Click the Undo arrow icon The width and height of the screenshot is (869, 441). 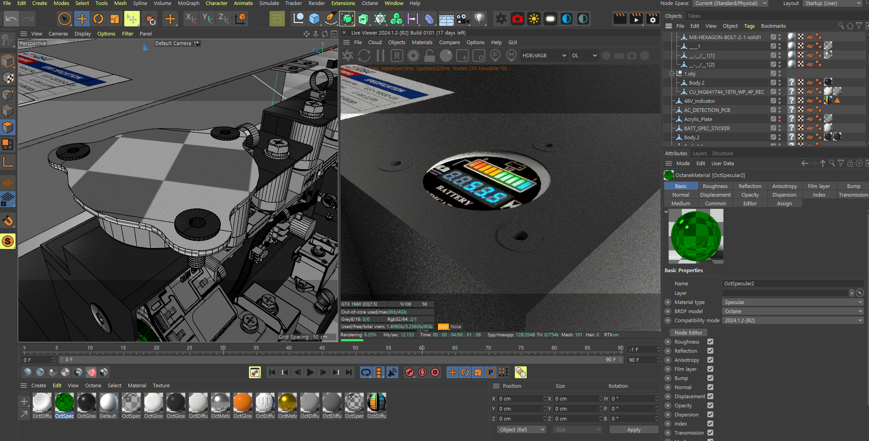pos(11,19)
